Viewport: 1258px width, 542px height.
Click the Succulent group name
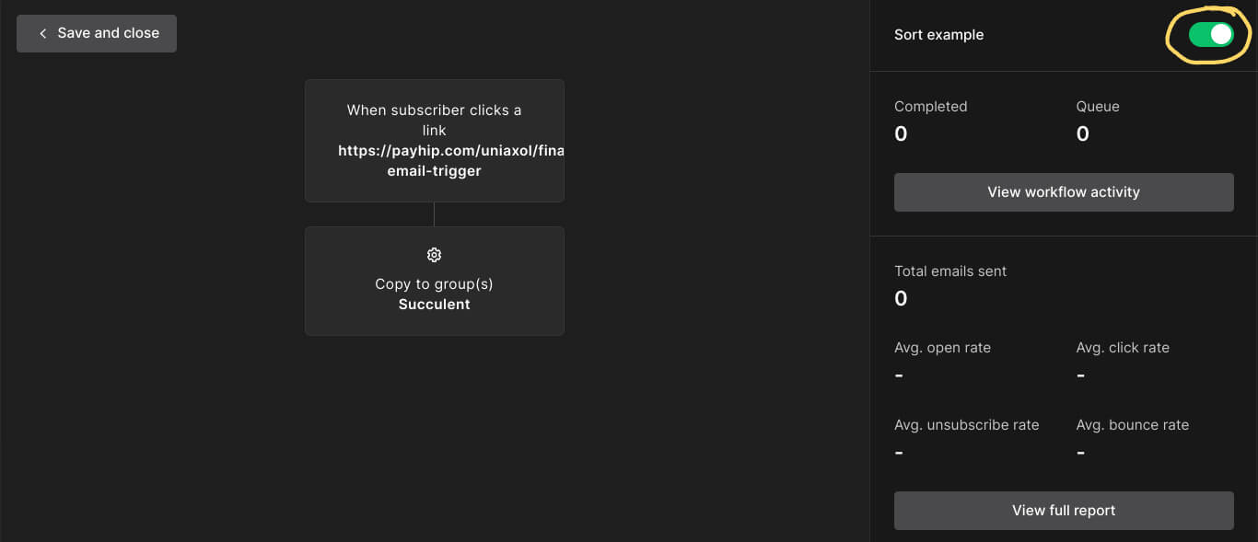435,305
